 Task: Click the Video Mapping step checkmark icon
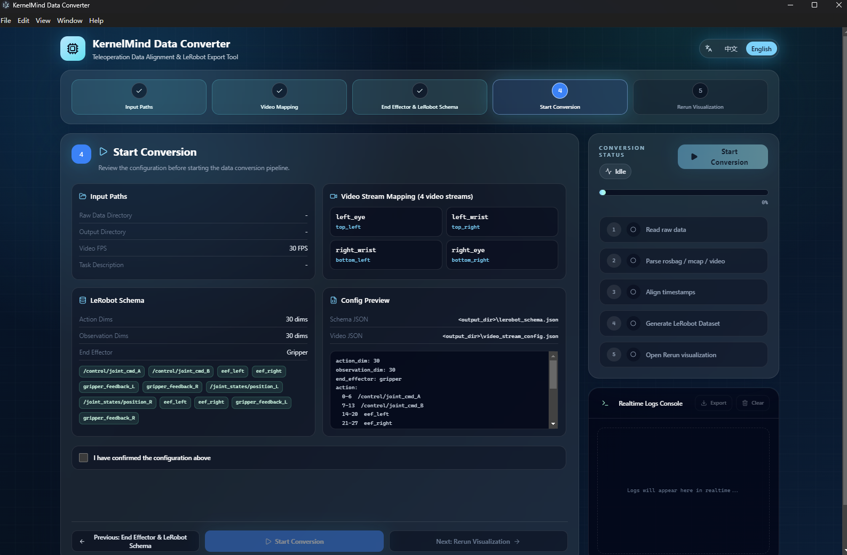[279, 91]
